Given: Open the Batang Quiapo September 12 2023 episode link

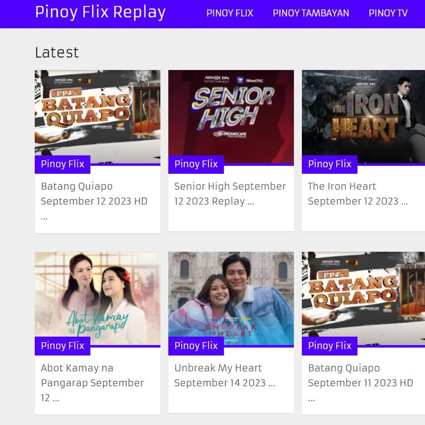Looking at the screenshot, I should pos(94,194).
